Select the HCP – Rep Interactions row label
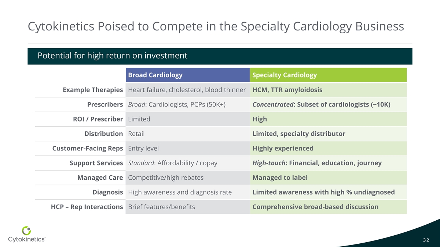 (x=87, y=207)
